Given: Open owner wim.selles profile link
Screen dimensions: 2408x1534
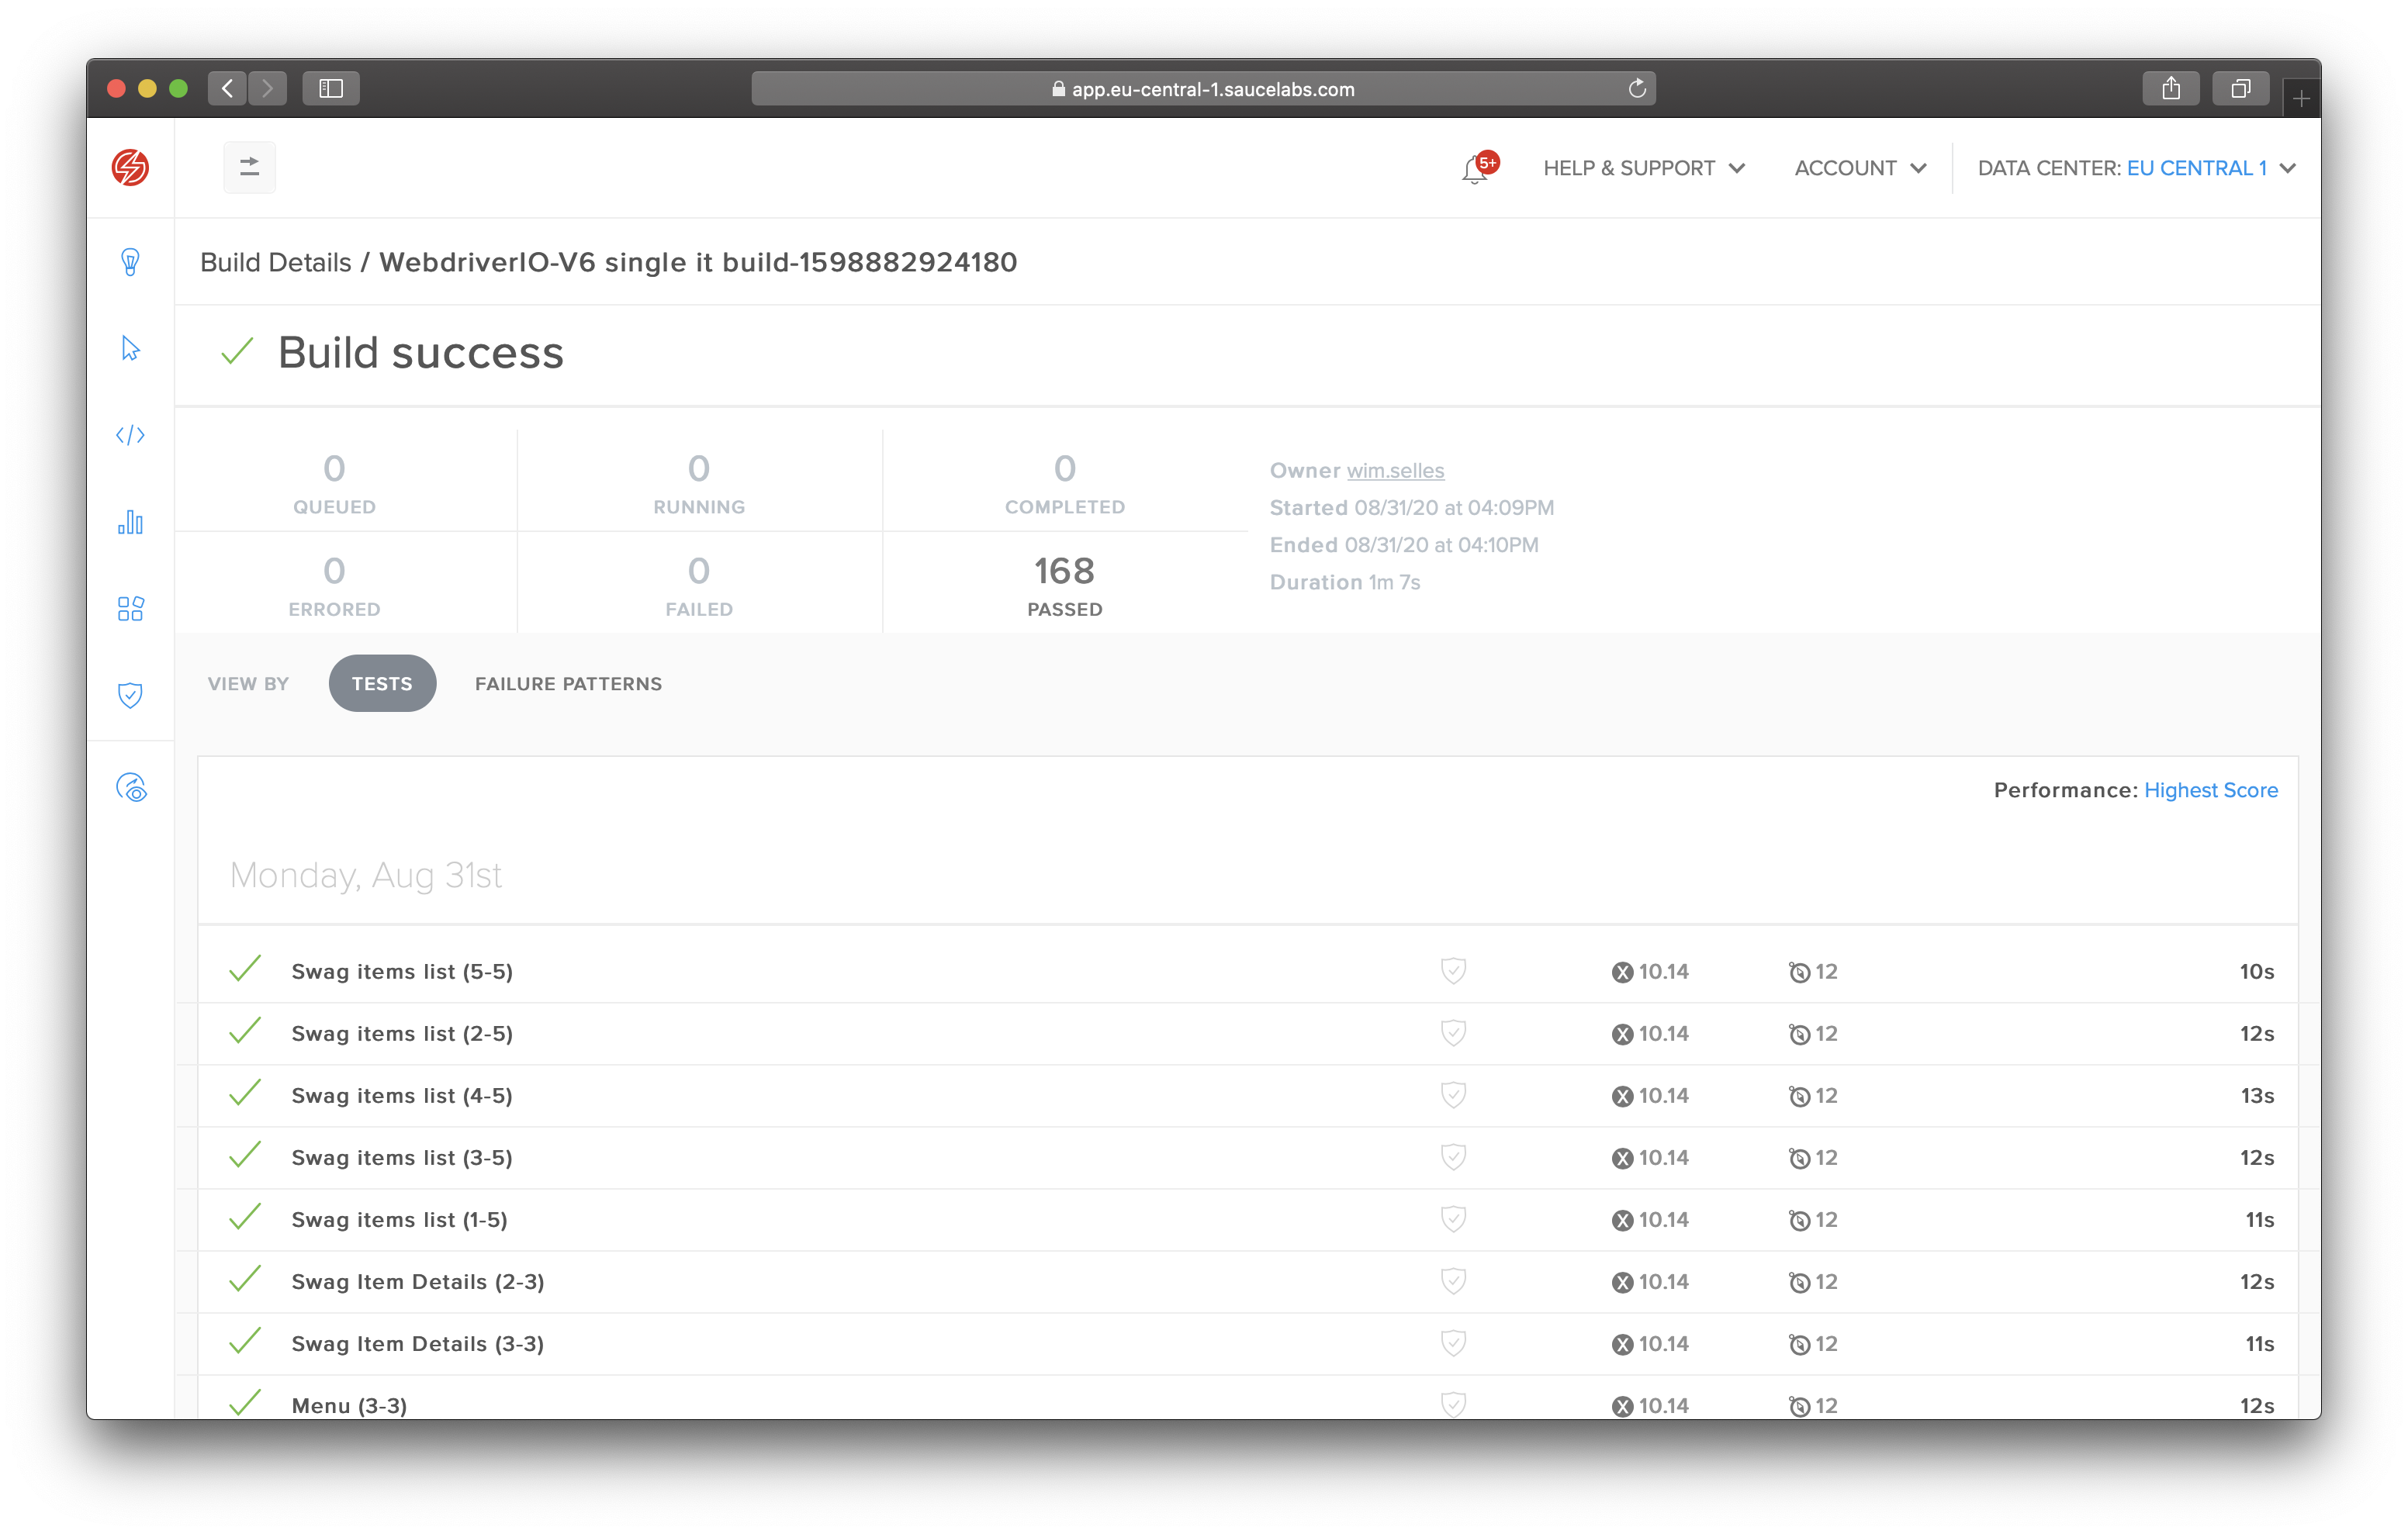Looking at the screenshot, I should [1395, 470].
